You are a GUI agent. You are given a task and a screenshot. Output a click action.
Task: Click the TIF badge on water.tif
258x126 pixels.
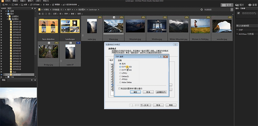point(78,43)
